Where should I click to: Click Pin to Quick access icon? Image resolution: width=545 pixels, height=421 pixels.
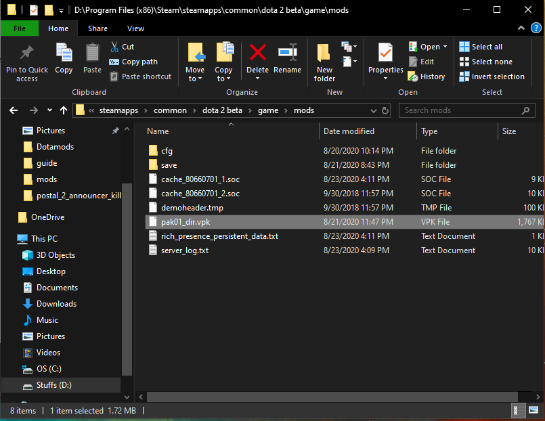tap(27, 53)
